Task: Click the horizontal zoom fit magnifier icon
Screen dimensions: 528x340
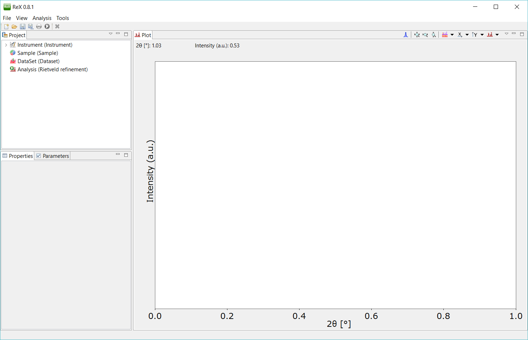Action: click(x=425, y=35)
